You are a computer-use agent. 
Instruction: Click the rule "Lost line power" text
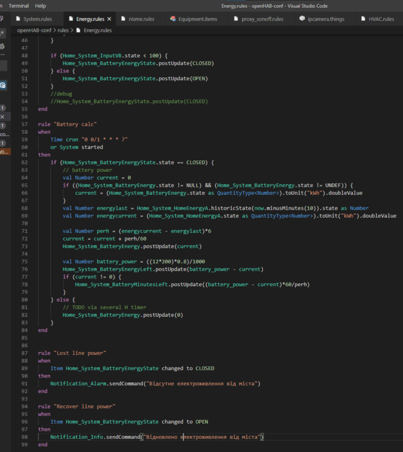click(x=72, y=352)
